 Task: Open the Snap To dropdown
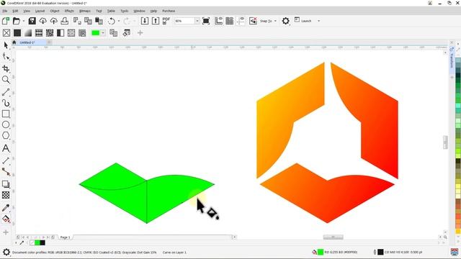275,21
